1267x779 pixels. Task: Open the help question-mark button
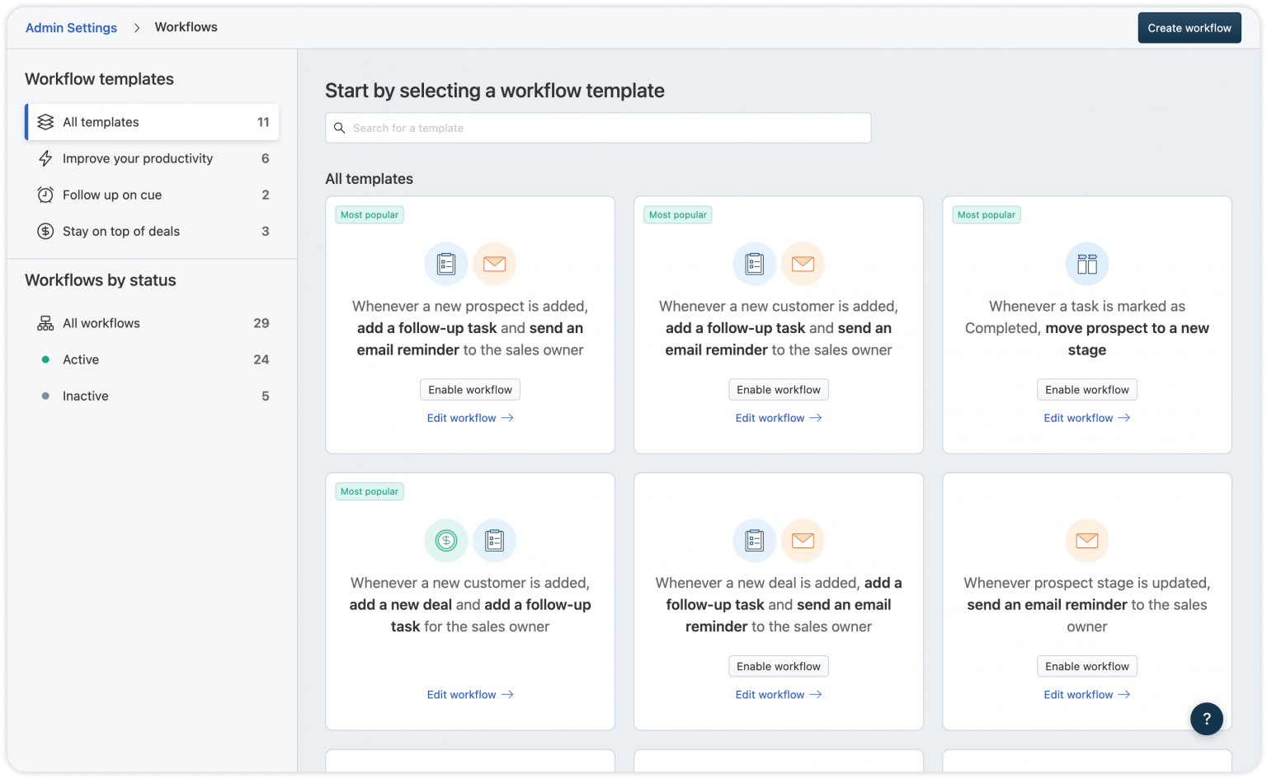(x=1207, y=718)
